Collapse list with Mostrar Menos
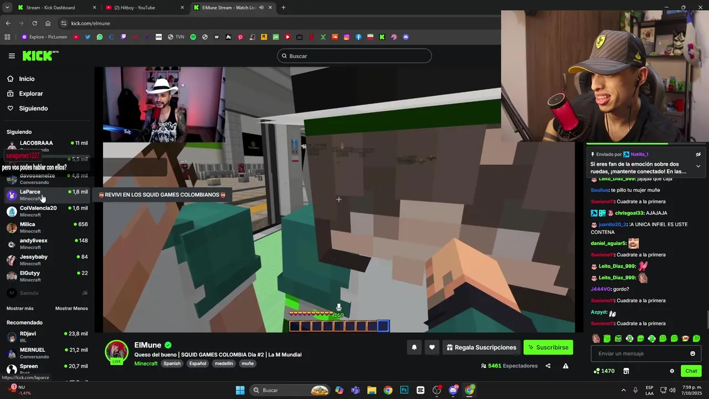This screenshot has height=399, width=709. pos(71,308)
